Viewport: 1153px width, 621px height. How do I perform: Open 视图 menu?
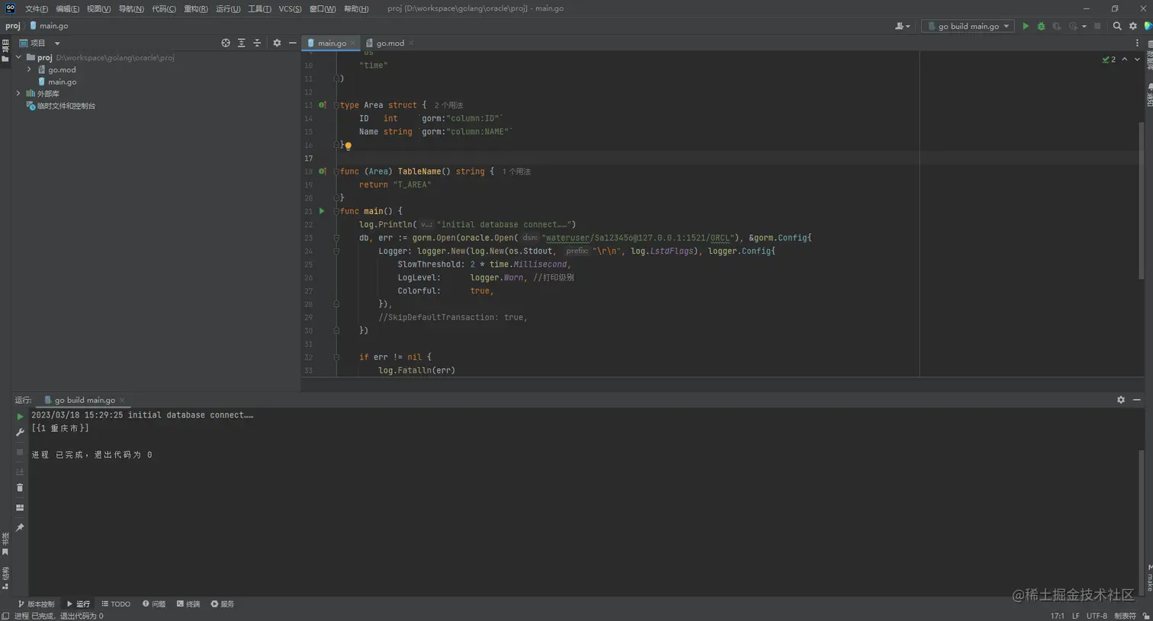[x=98, y=9]
